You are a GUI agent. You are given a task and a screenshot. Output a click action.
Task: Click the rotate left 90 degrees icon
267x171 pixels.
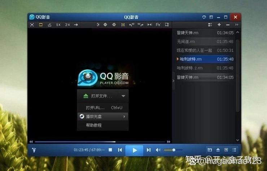132,25
